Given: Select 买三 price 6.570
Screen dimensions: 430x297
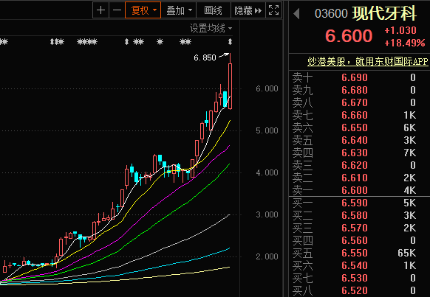Looking at the screenshot, I should pos(355,228).
